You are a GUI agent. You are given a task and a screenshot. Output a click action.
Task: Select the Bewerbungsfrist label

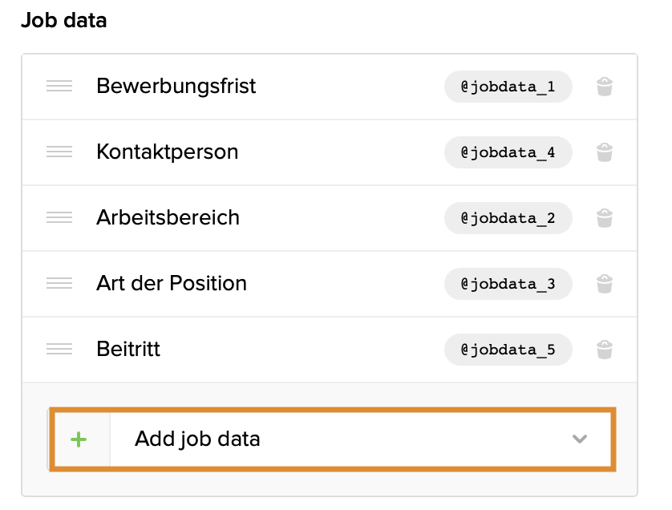(x=176, y=87)
